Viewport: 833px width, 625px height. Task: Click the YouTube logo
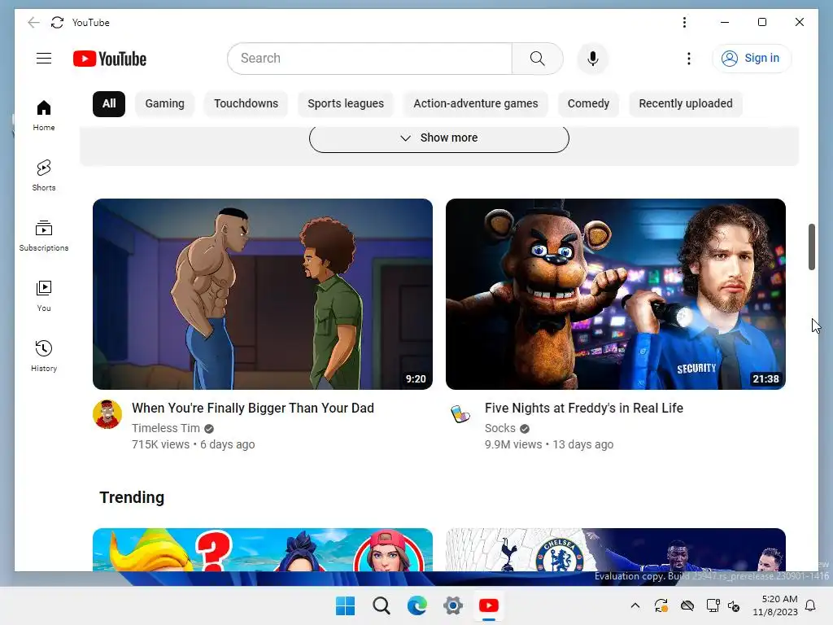click(x=110, y=59)
